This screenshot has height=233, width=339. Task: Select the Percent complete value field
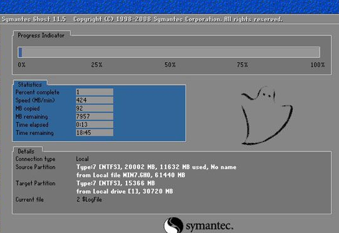click(x=95, y=92)
